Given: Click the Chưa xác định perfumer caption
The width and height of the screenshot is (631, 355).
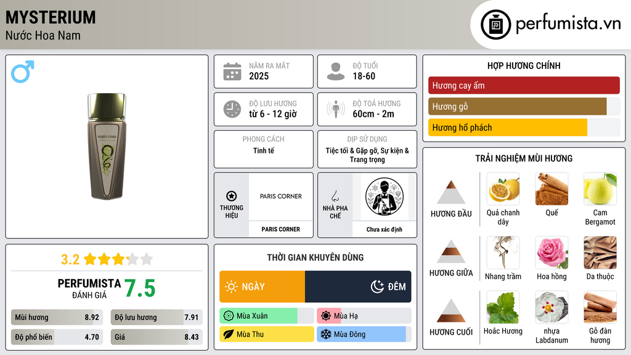Looking at the screenshot, I should pyautogui.click(x=385, y=229).
